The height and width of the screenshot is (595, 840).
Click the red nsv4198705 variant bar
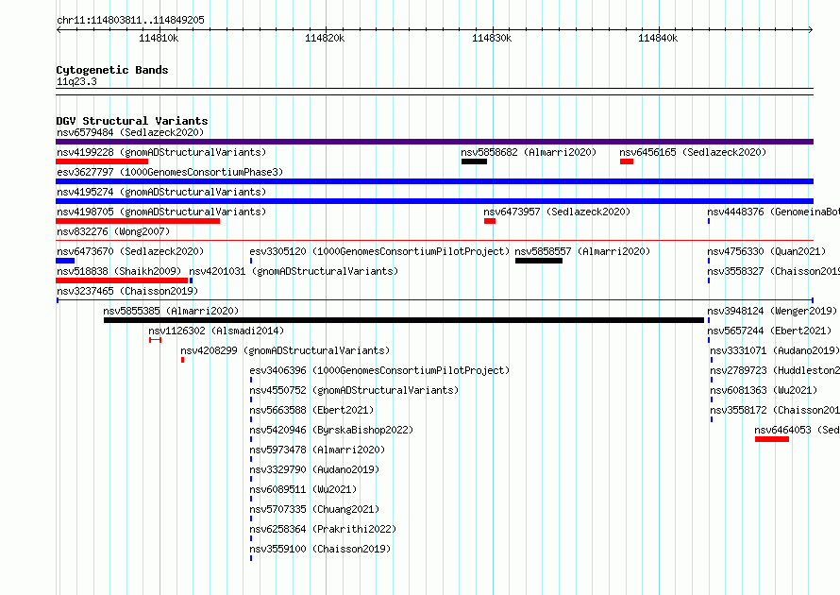click(138, 221)
